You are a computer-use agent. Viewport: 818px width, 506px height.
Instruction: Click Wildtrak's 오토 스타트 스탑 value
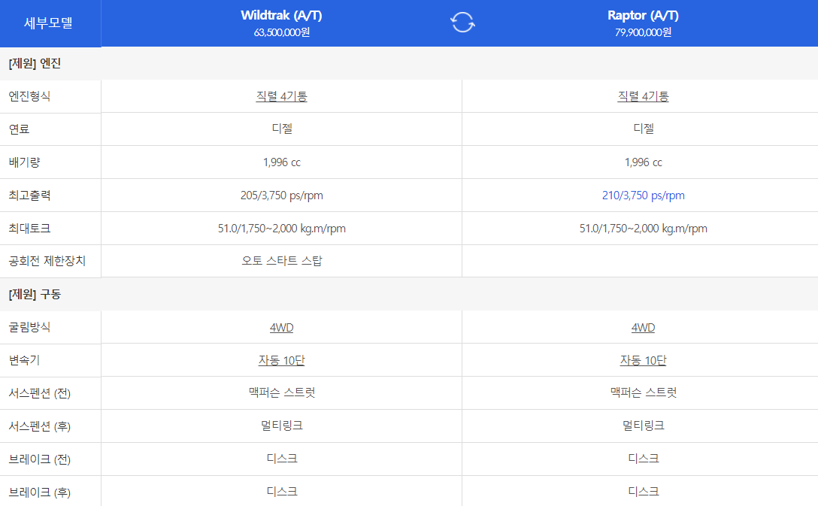282,261
